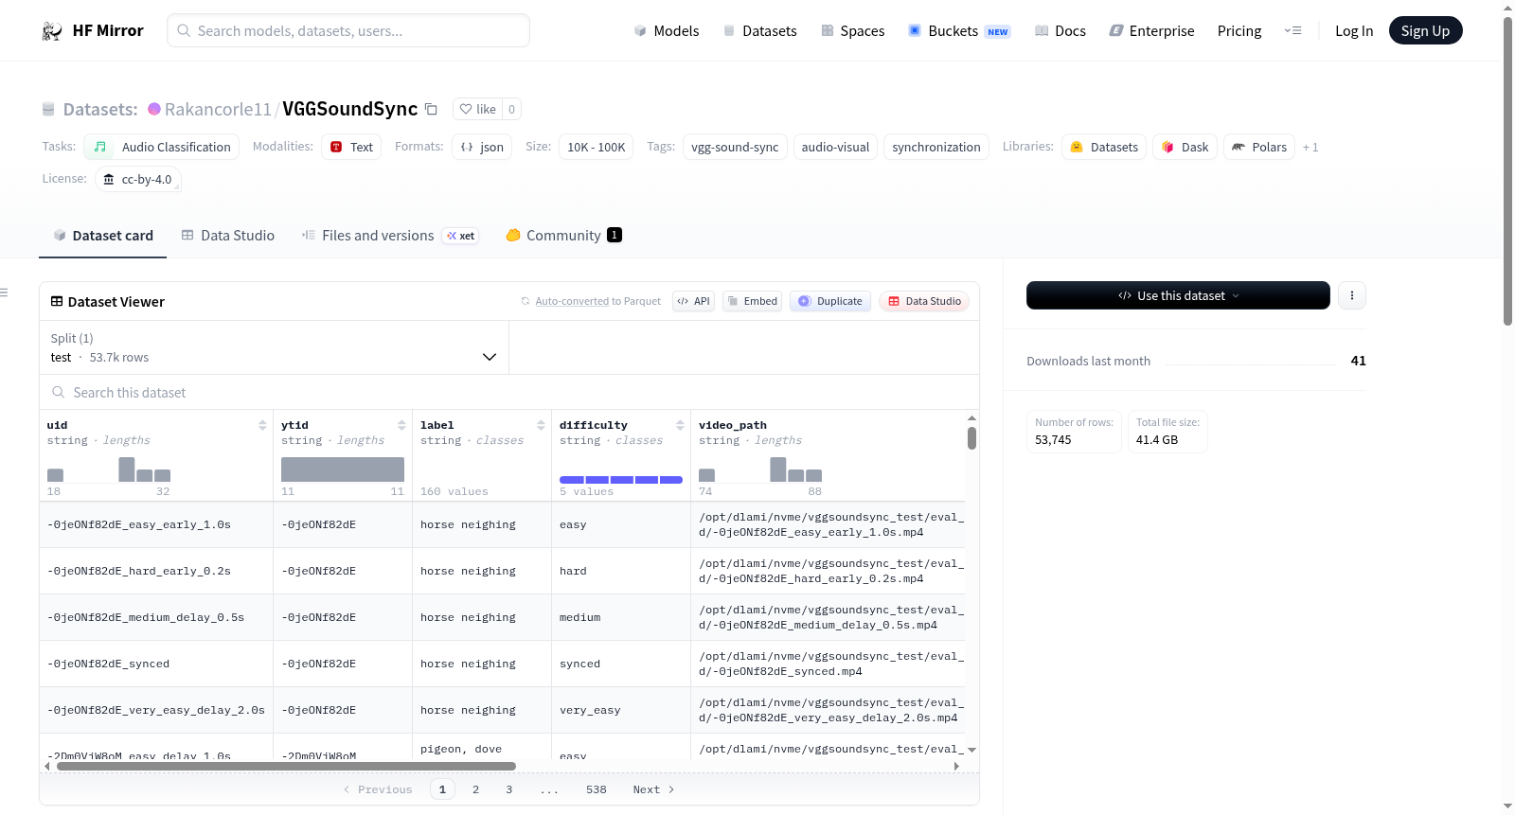The image size is (1515, 815).
Task: Focus the Search this dataset field
Action: (x=509, y=392)
